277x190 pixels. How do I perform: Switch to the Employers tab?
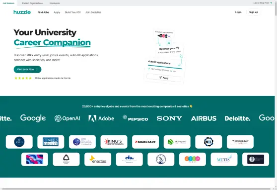(55, 3)
